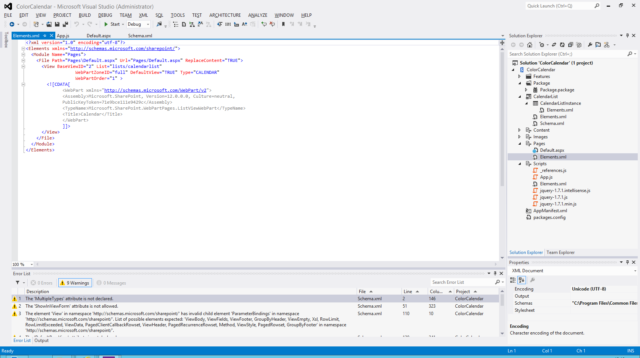The image size is (640, 358).
Task: Collapse the Elements node in XML editor
Action: [x=23, y=48]
